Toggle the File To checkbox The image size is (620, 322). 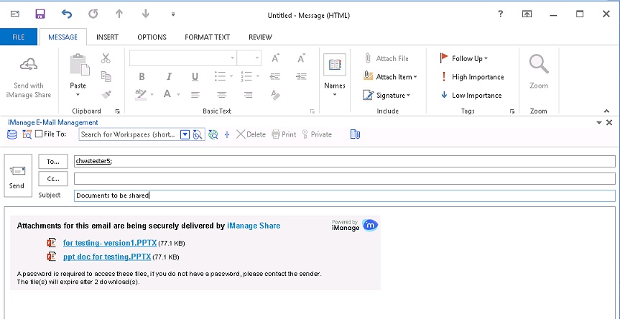38,134
